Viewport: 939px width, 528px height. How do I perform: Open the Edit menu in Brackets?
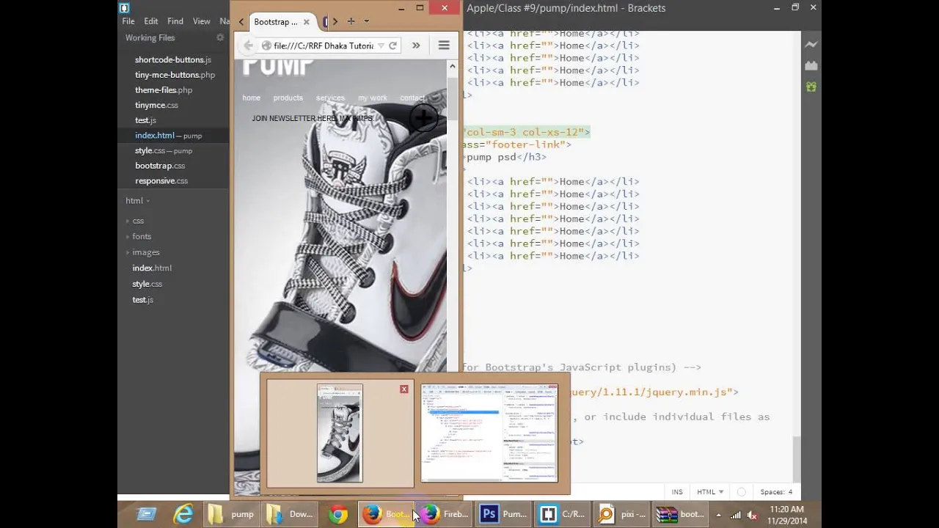coord(151,21)
